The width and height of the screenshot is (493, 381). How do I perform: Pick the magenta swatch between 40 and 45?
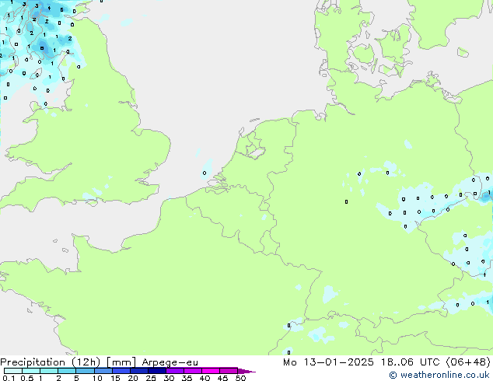pyautogui.click(x=211, y=371)
